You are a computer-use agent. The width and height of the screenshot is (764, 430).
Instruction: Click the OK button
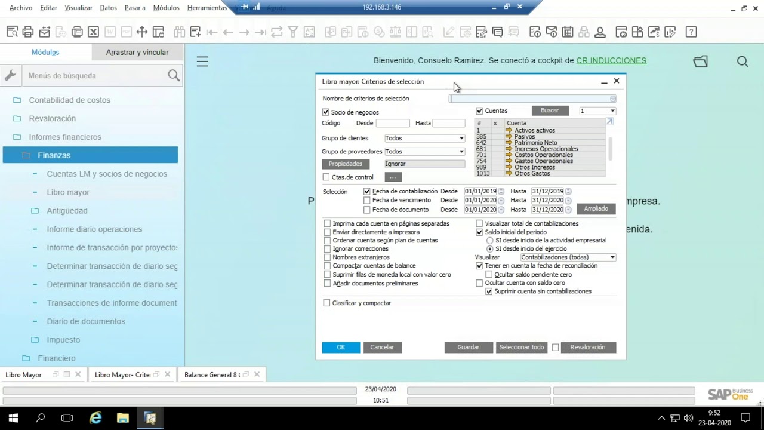(x=341, y=348)
